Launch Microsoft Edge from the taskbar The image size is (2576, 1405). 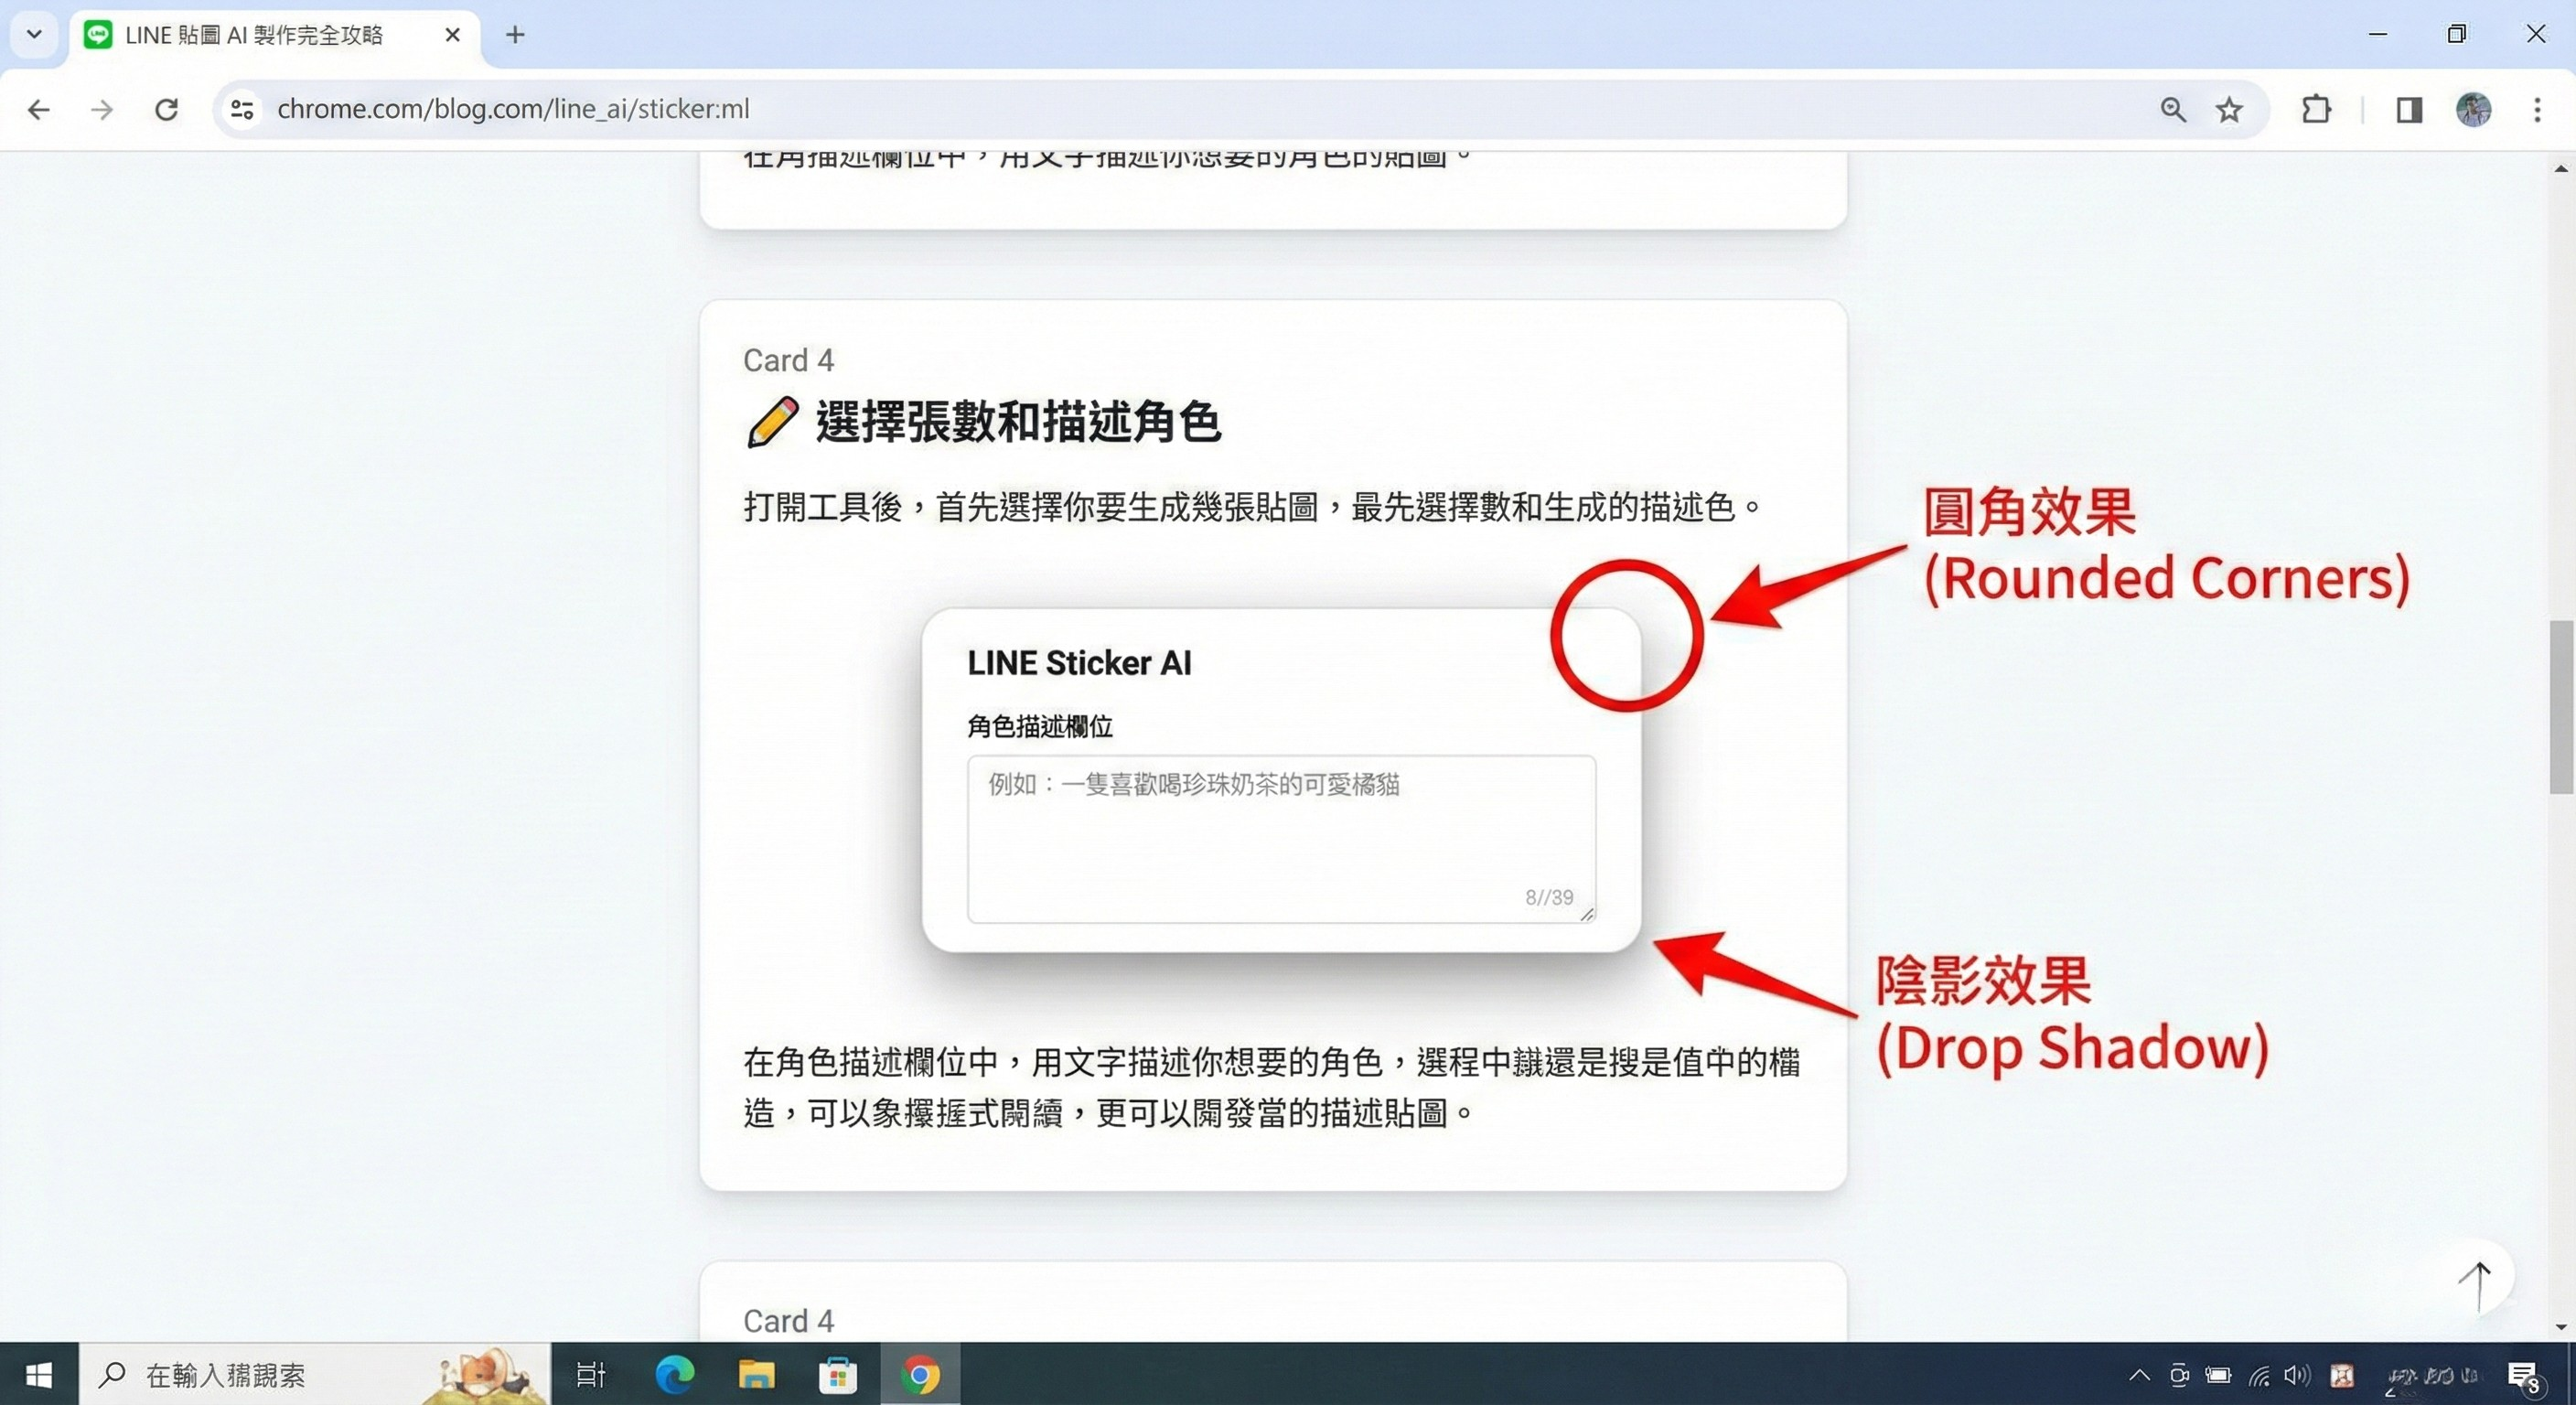pos(674,1375)
